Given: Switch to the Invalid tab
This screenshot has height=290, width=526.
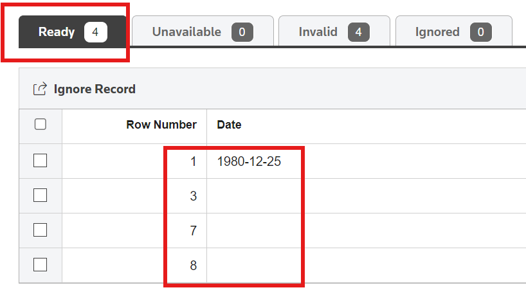Looking at the screenshot, I should coord(318,32).
